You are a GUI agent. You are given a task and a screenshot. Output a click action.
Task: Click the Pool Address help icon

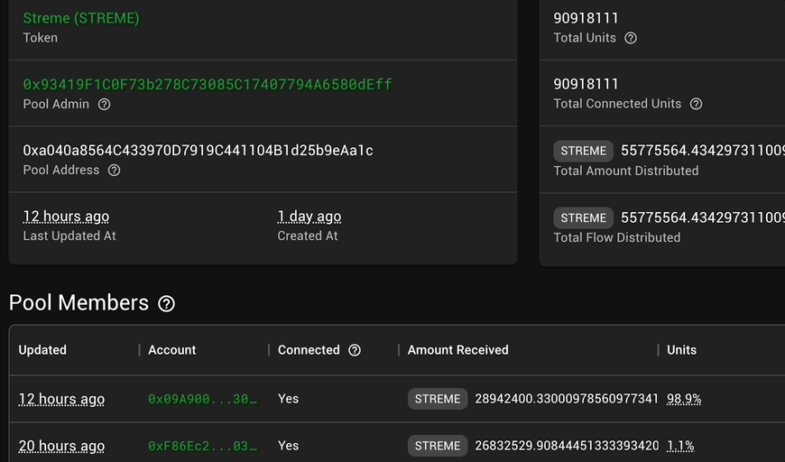click(115, 171)
